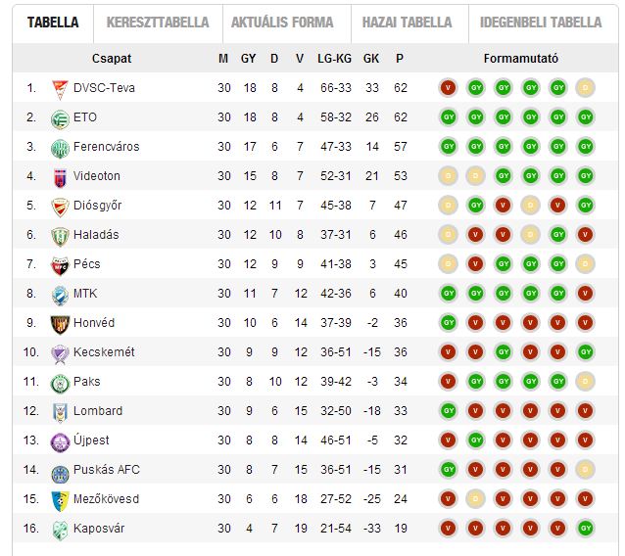Click the ETO team crest icon

(60, 119)
